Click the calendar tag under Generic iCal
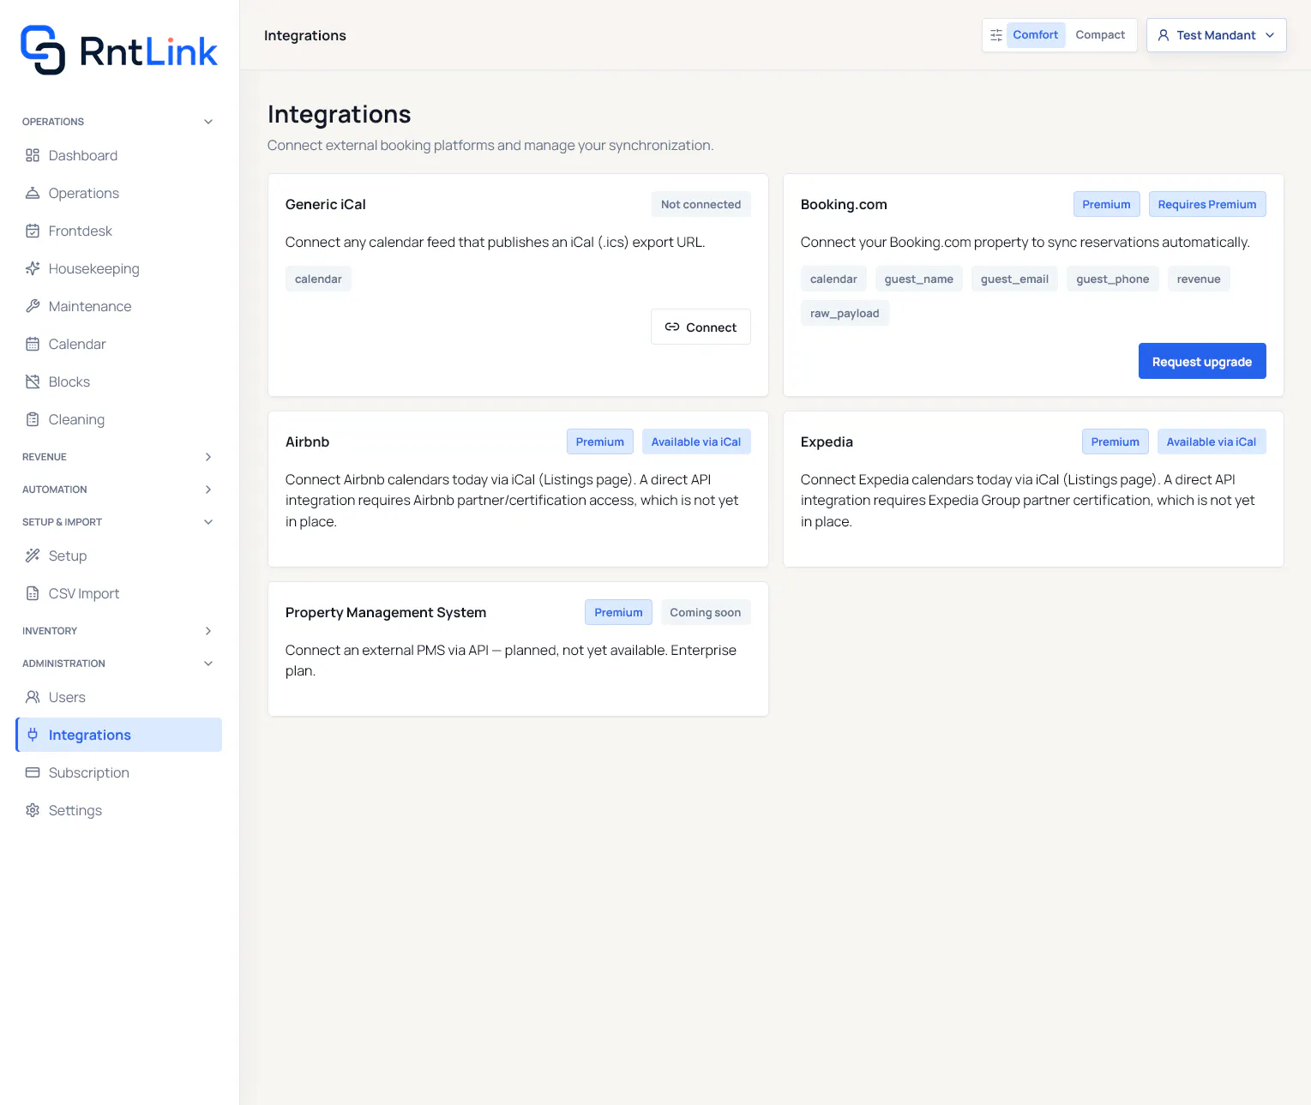This screenshot has width=1311, height=1105. tap(318, 279)
